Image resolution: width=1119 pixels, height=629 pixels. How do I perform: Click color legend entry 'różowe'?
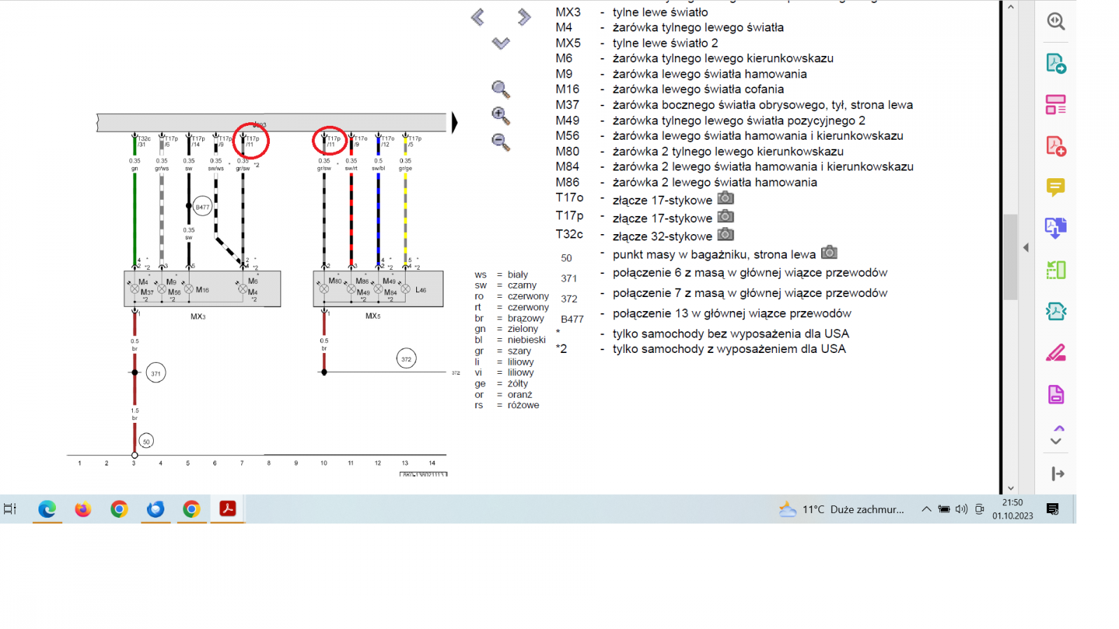pyautogui.click(x=523, y=405)
